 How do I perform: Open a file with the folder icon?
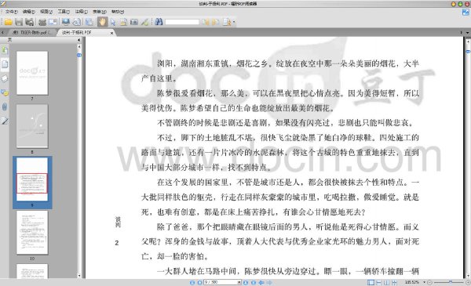point(8,22)
